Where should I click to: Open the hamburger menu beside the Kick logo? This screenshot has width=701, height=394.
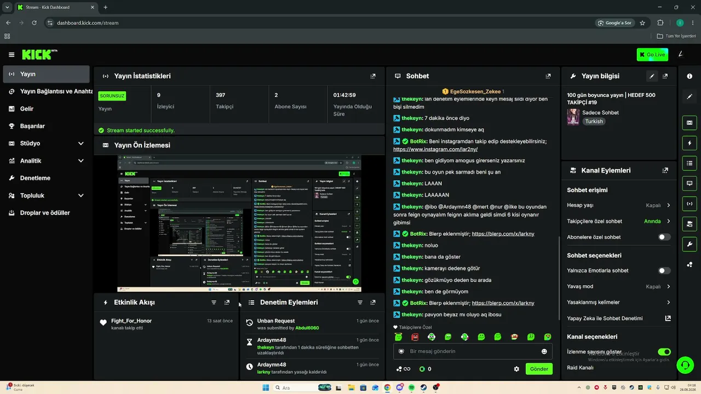pos(12,55)
